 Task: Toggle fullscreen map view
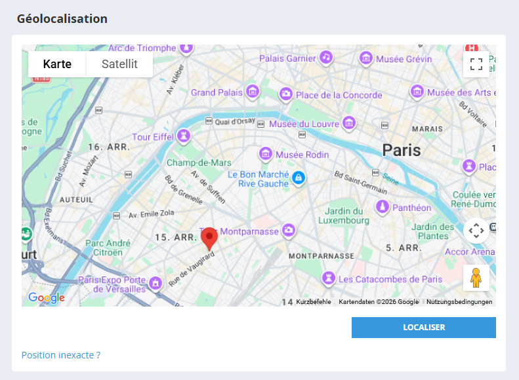point(476,64)
